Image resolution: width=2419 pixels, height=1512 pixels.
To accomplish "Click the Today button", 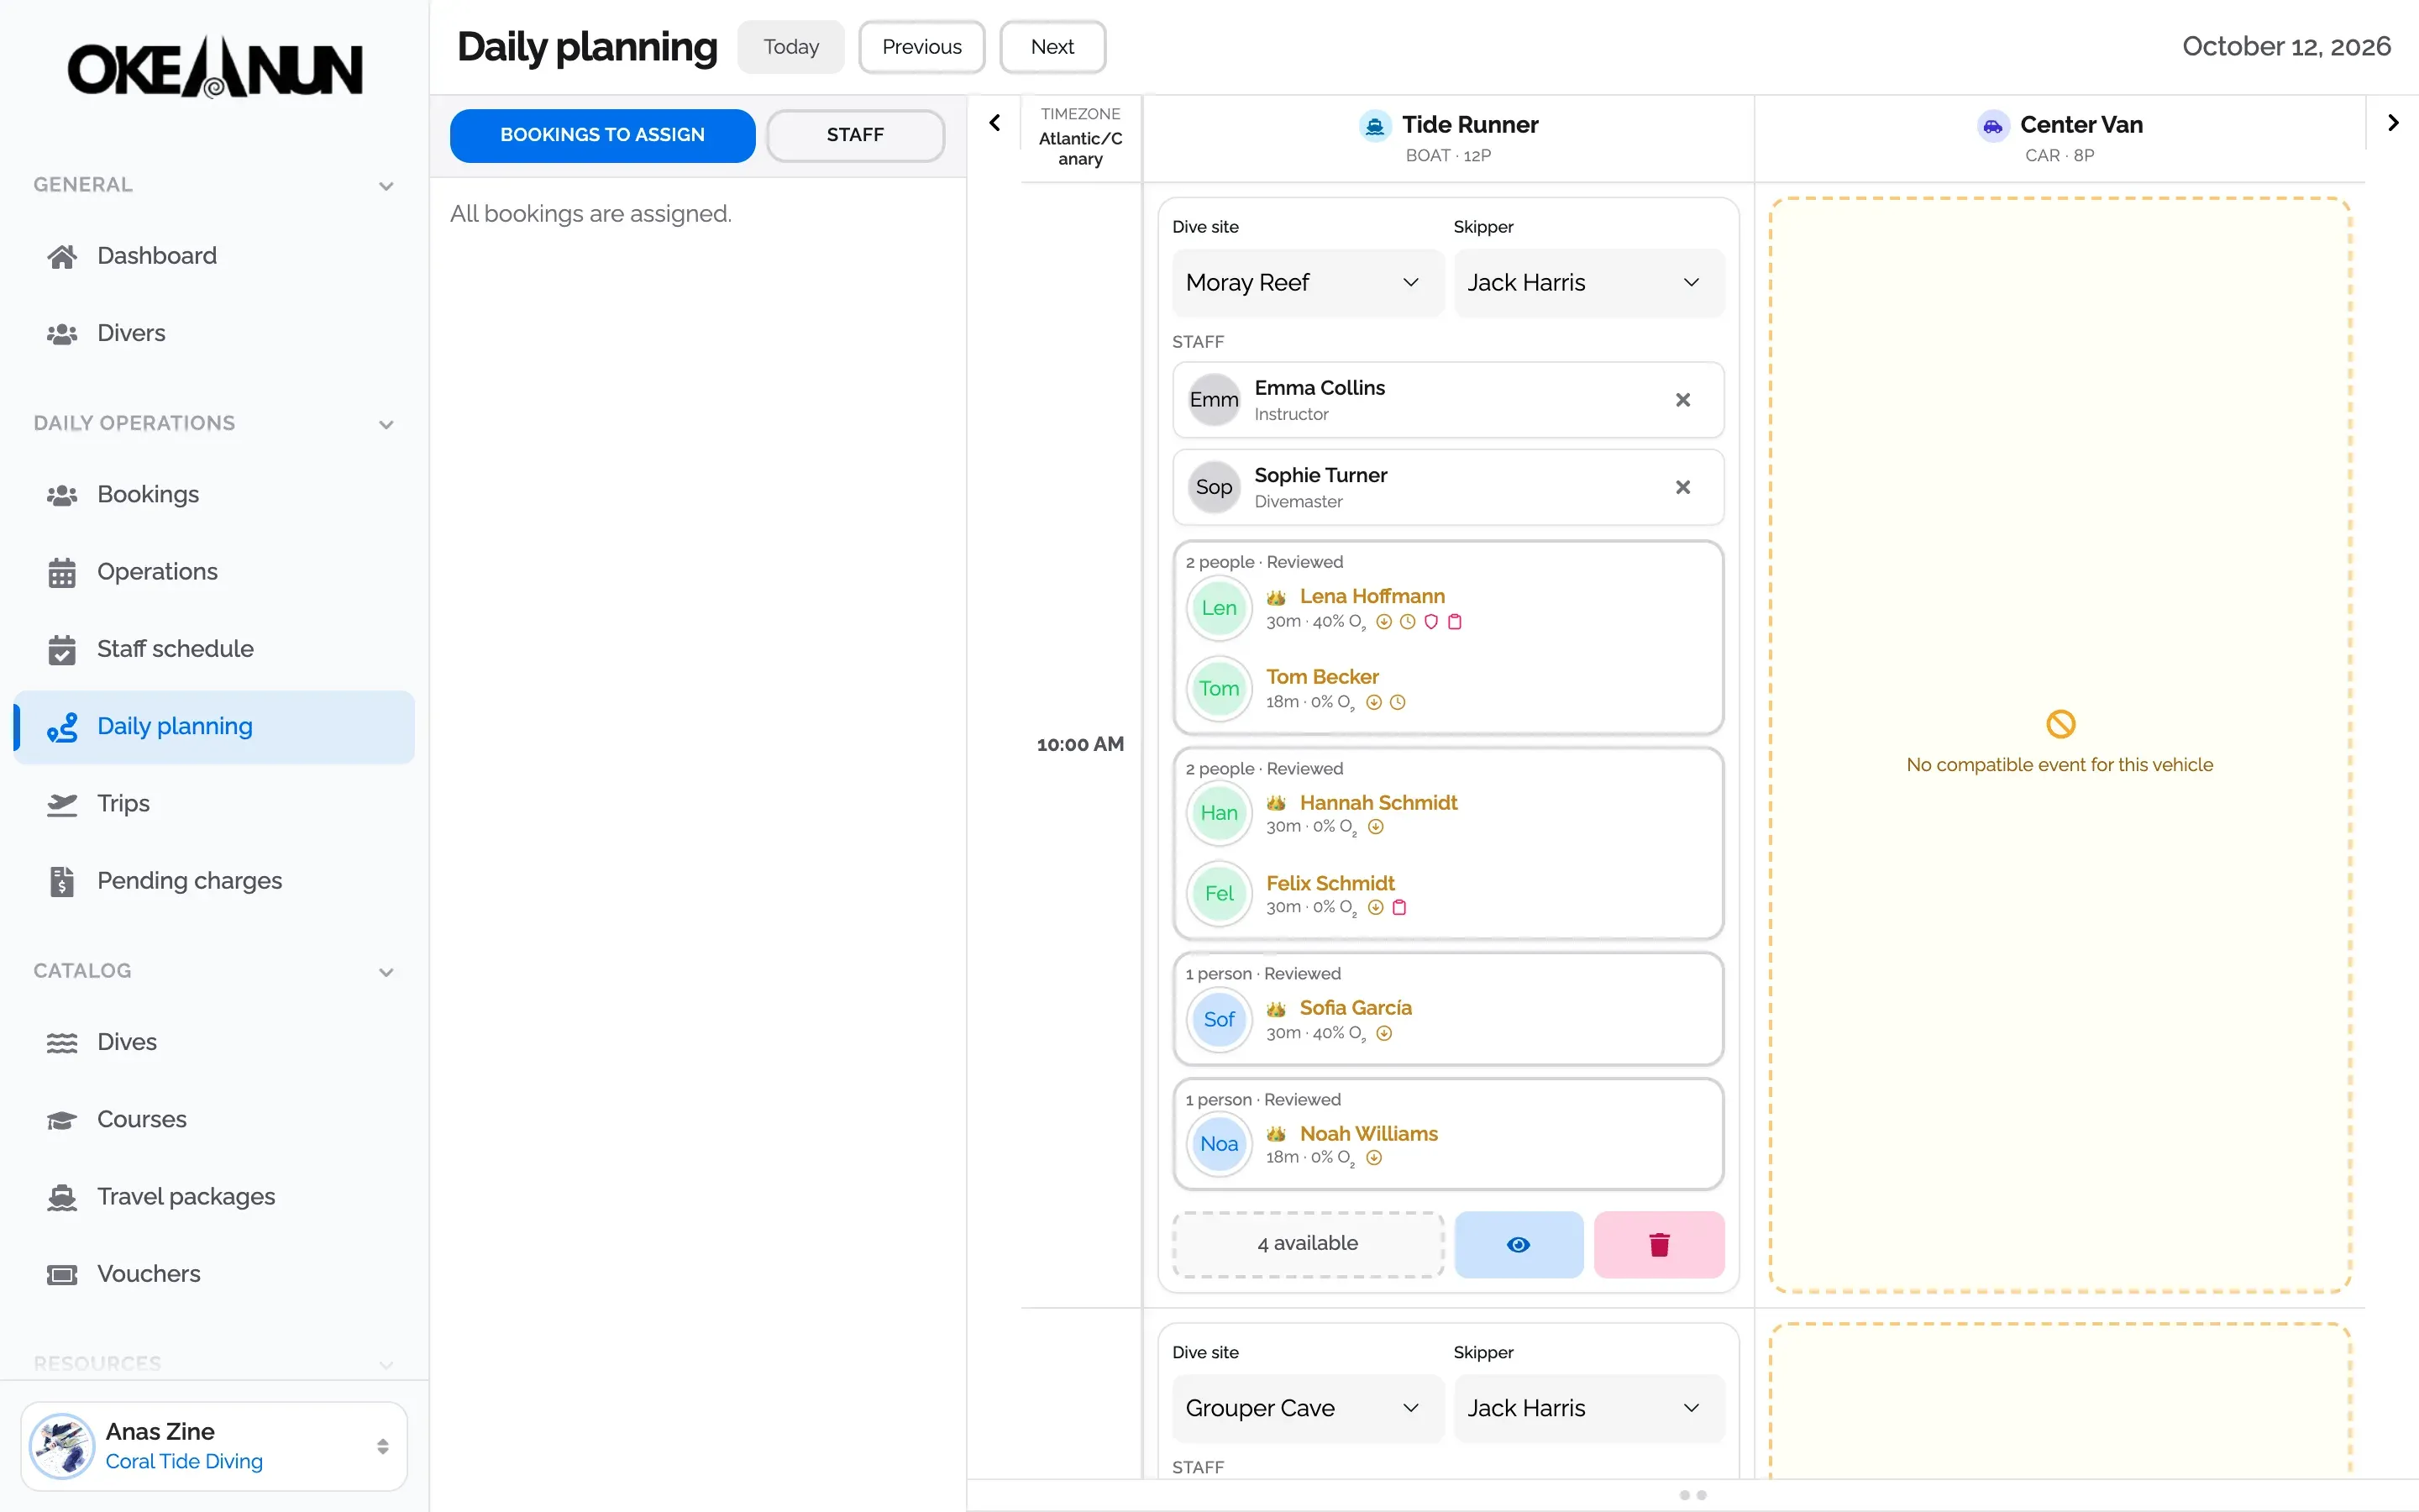I will pos(790,47).
